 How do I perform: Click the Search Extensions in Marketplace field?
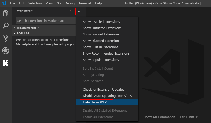(x=45, y=21)
